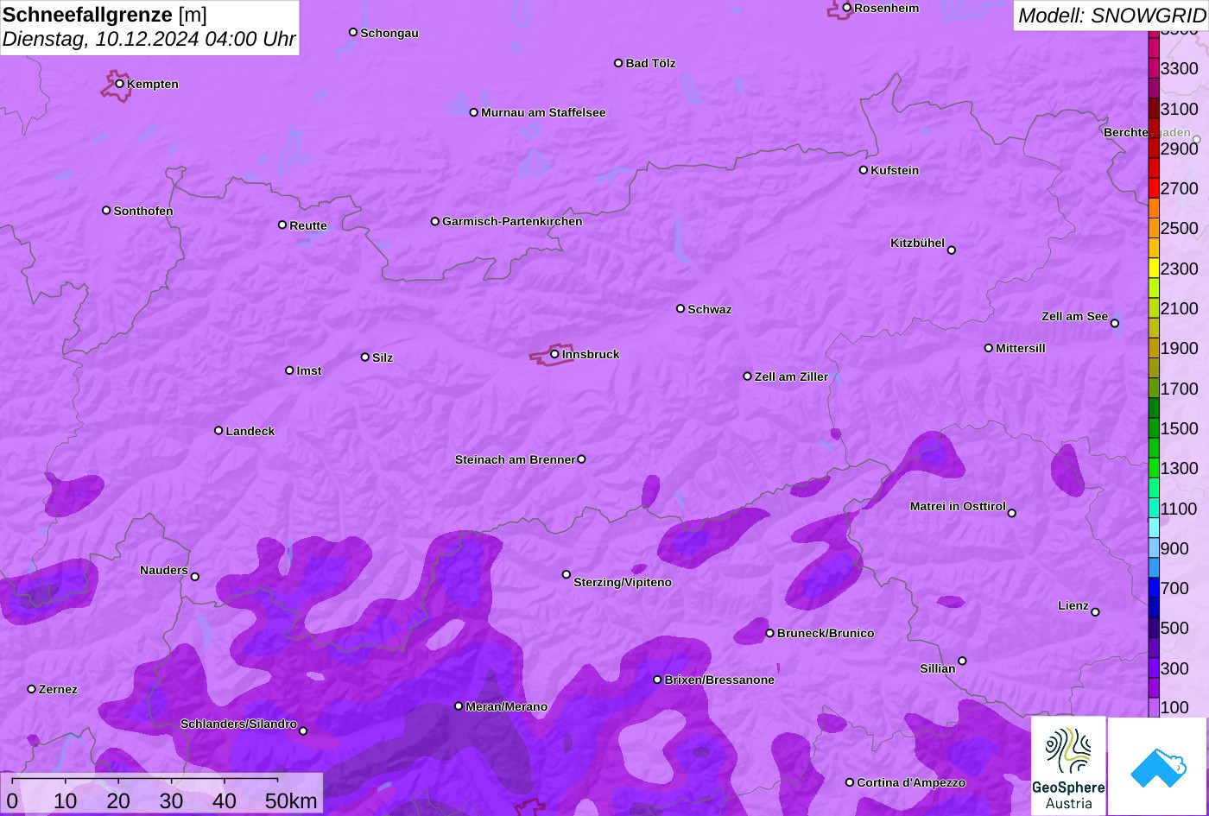
Task: Click the green 1500 legend color
Action: pos(1154,428)
